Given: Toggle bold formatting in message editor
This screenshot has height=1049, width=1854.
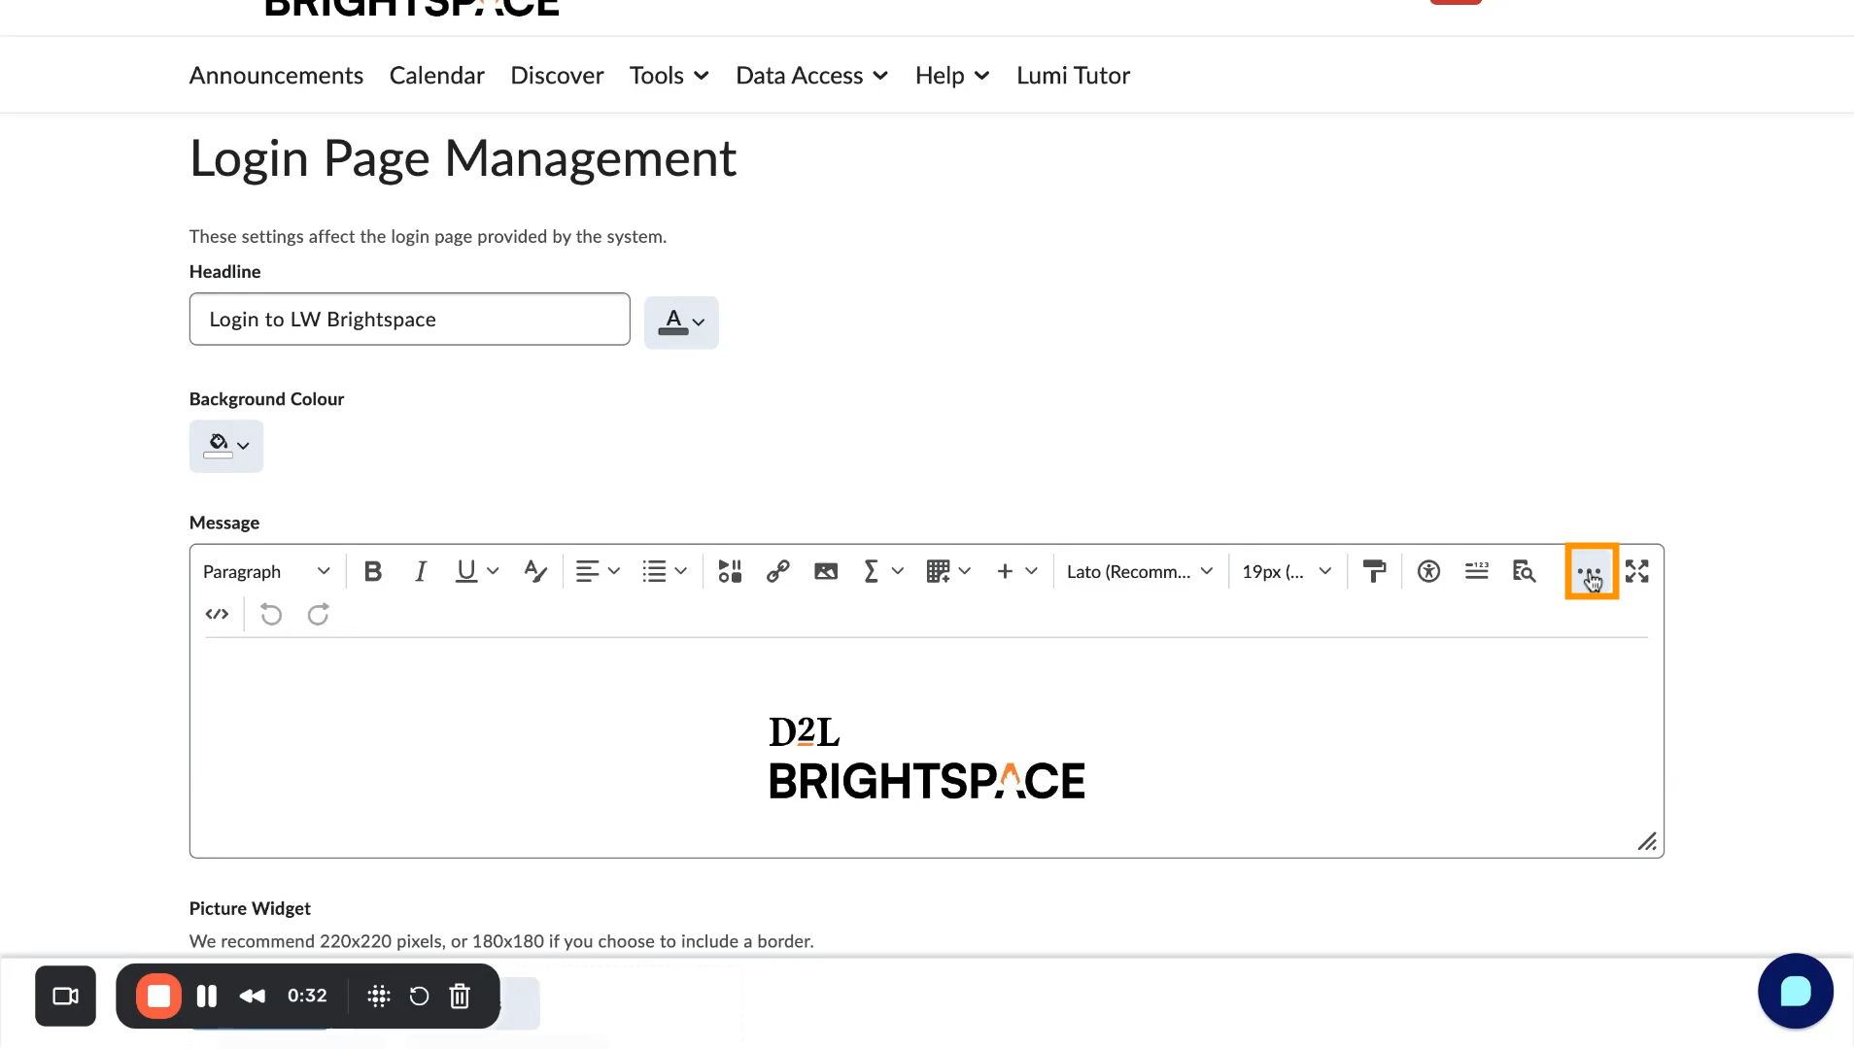Looking at the screenshot, I should pyautogui.click(x=372, y=571).
